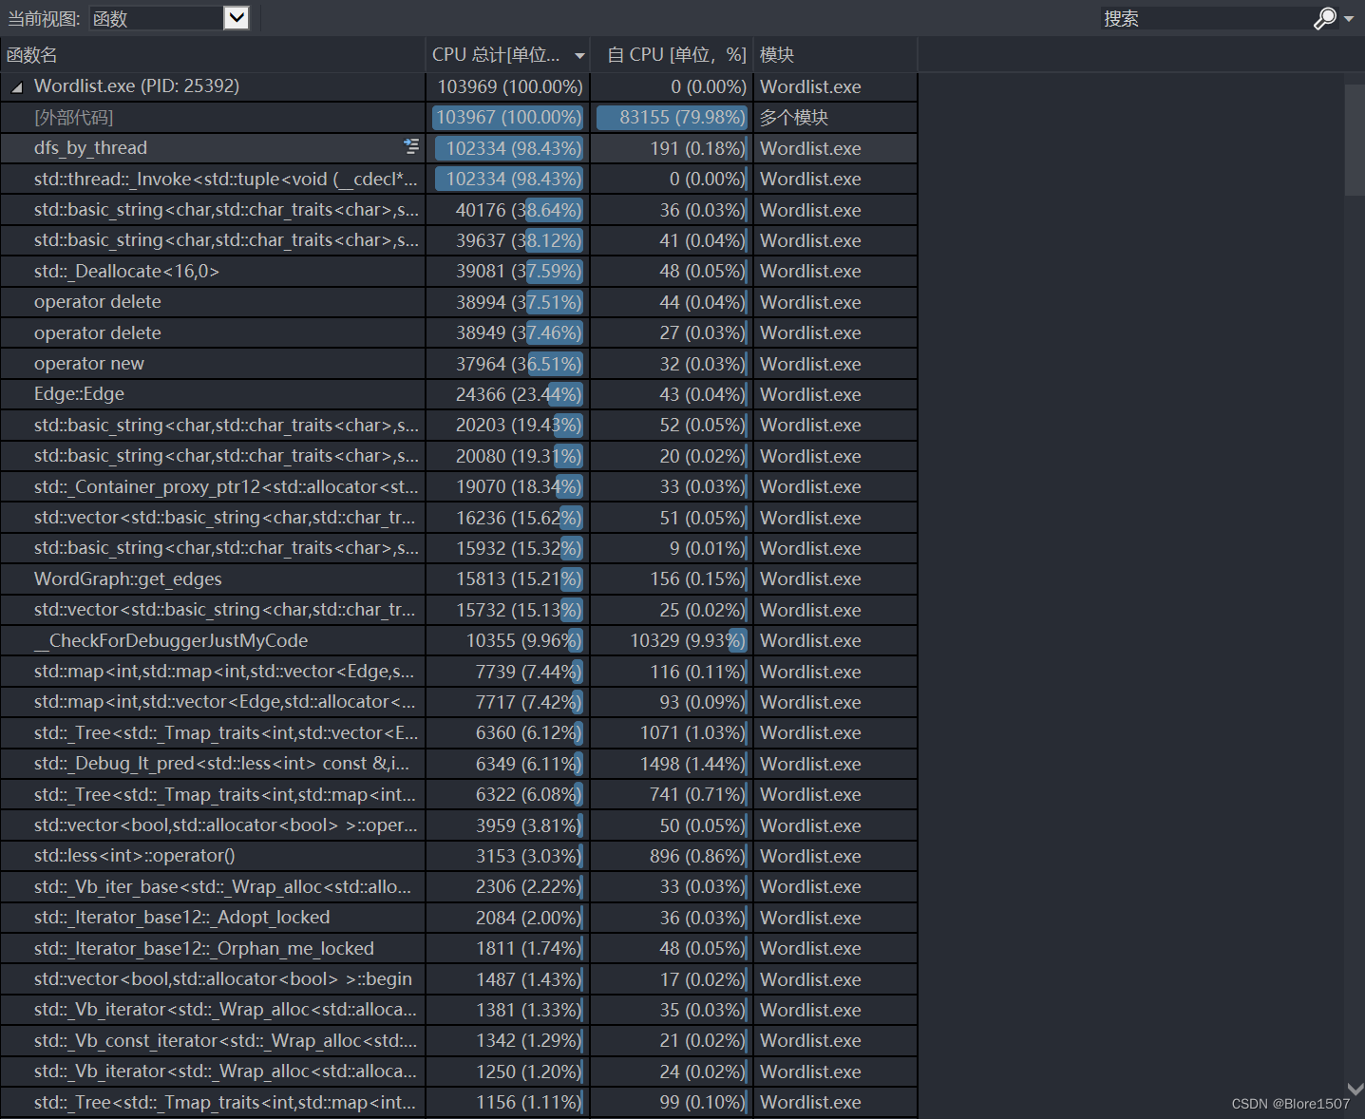Image resolution: width=1365 pixels, height=1119 pixels.
Task: Select std::_Container_proxy_ptr12 row
Action: pyautogui.click(x=459, y=486)
